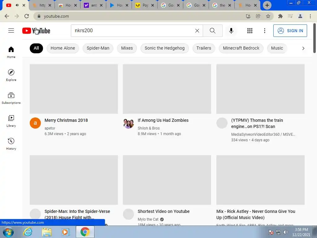The image size is (317, 238).
Task: Reload the page with the refresh icon
Action: pyautogui.click(x=27, y=16)
